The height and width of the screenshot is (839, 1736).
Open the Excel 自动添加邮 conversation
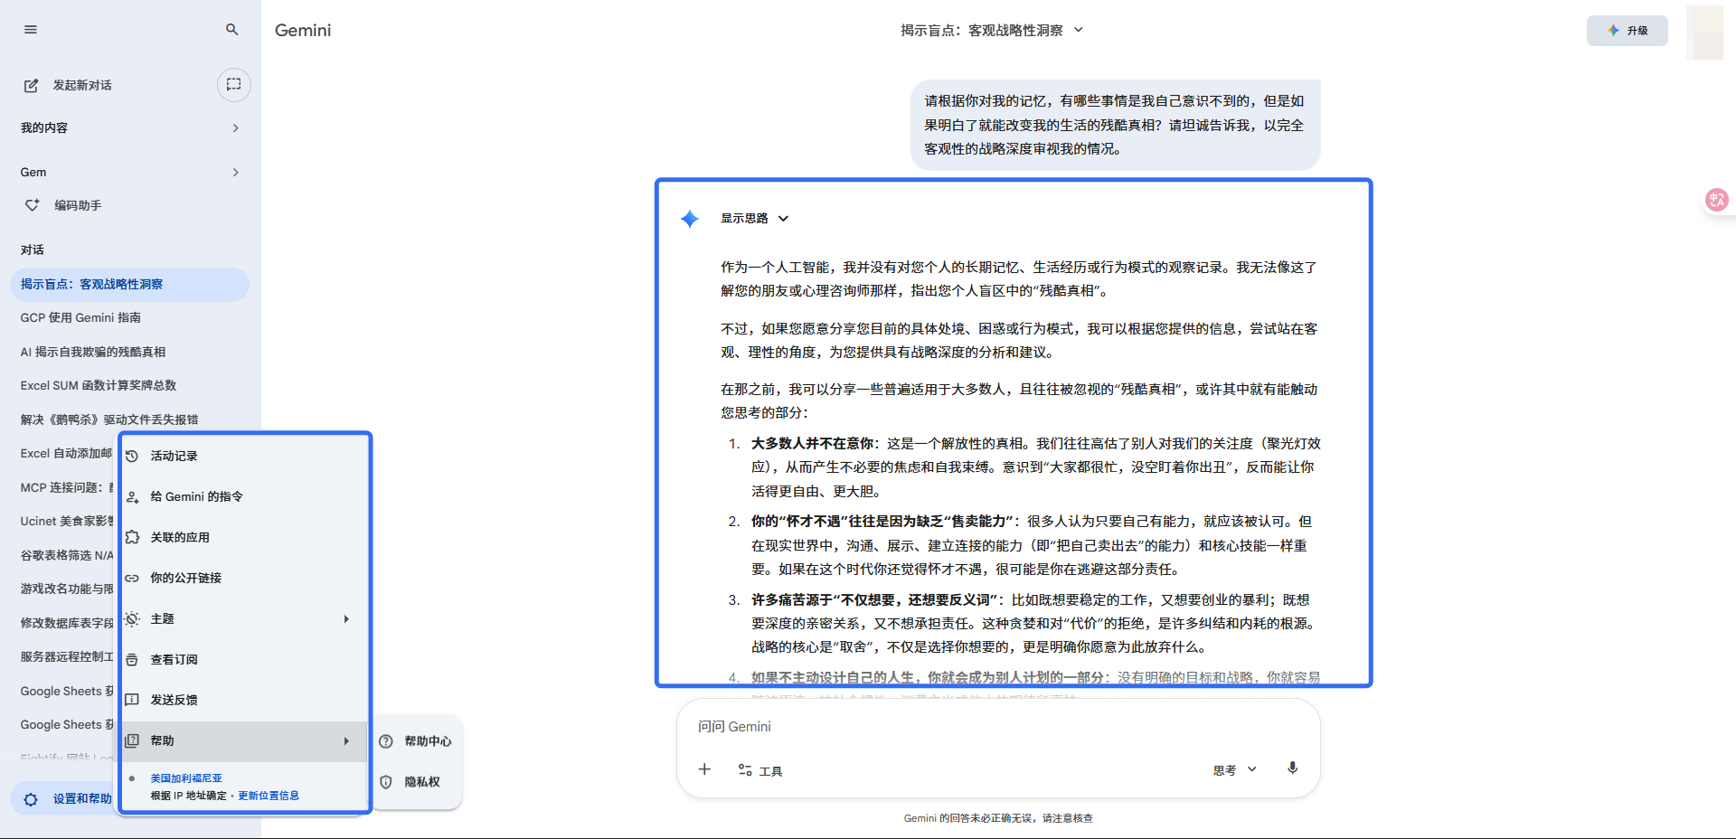click(65, 453)
